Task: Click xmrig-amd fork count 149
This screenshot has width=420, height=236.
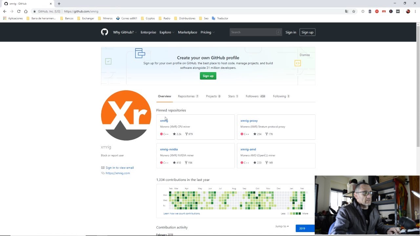Action: tap(269, 163)
